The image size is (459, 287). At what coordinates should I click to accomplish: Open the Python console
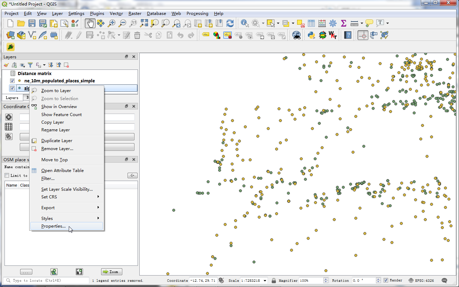(311, 35)
